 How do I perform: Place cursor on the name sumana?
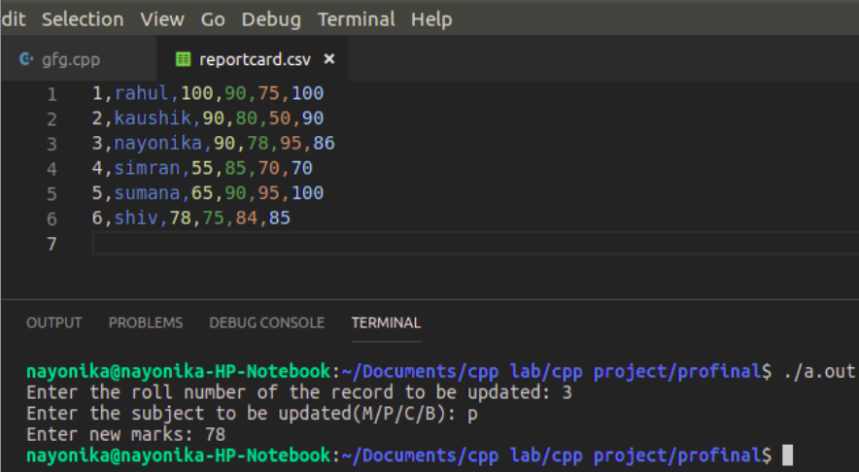(148, 192)
